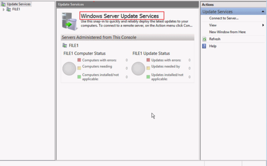The image size is (267, 166).
Task: Click the blue Help question mark icon
Action: point(204,46)
